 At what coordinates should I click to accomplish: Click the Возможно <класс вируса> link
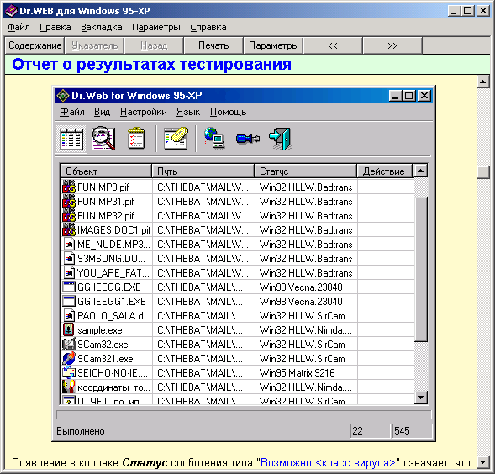(x=328, y=463)
